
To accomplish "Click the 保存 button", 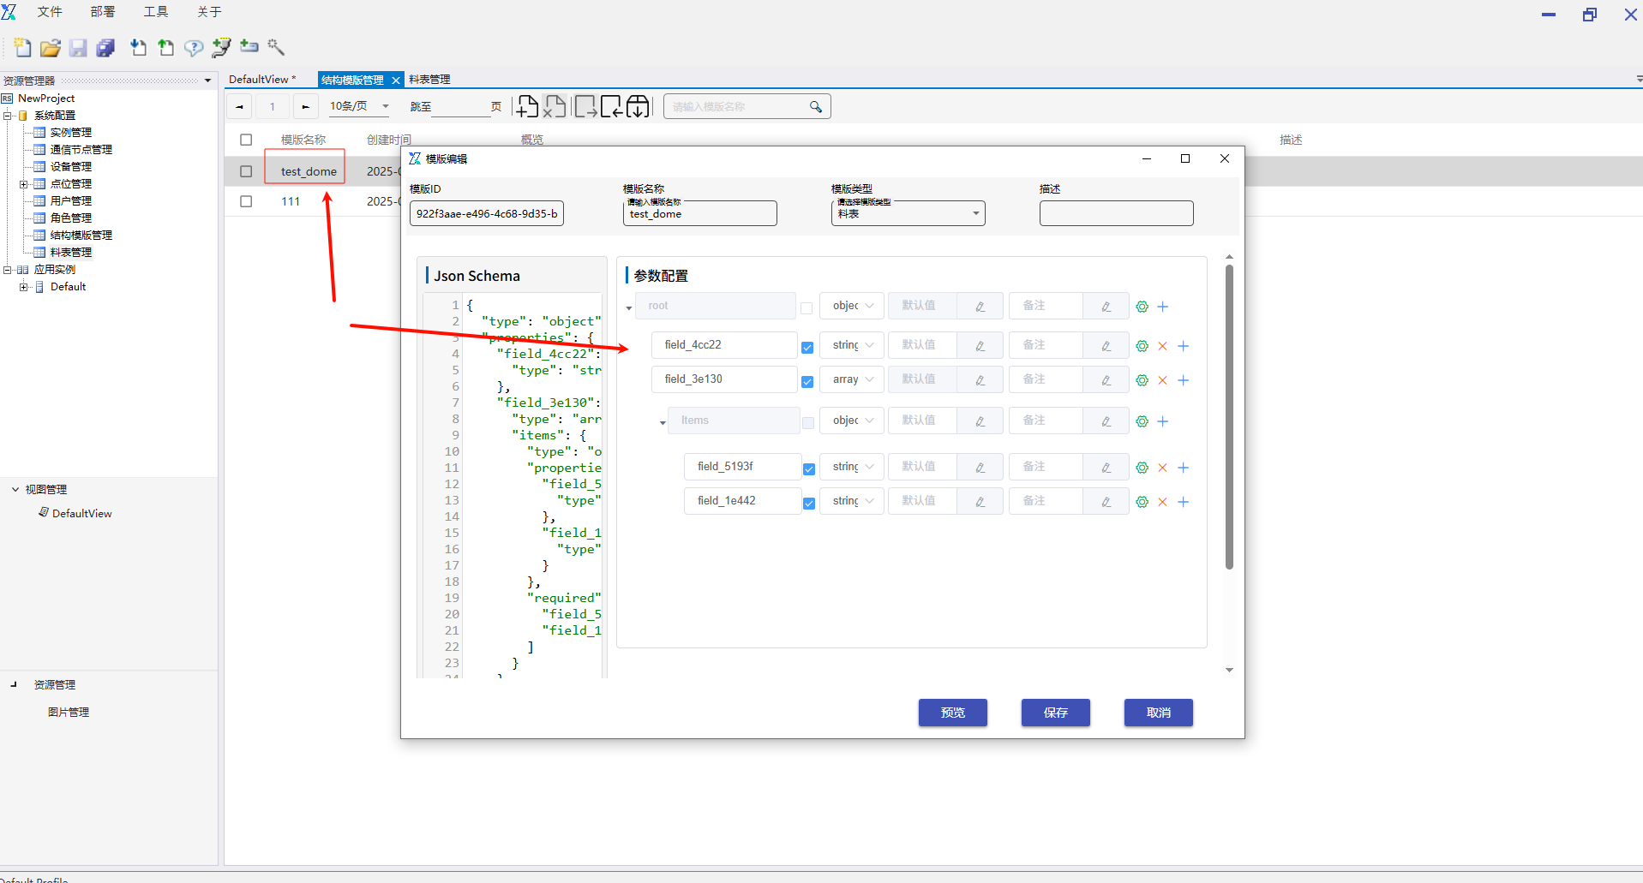I will [x=1055, y=713].
